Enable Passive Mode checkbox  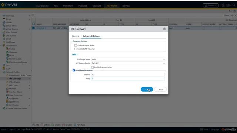76,45
